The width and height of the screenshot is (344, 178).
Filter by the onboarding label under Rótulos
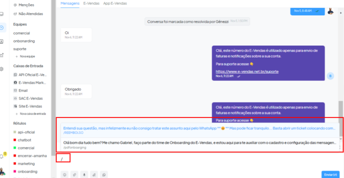(25, 172)
